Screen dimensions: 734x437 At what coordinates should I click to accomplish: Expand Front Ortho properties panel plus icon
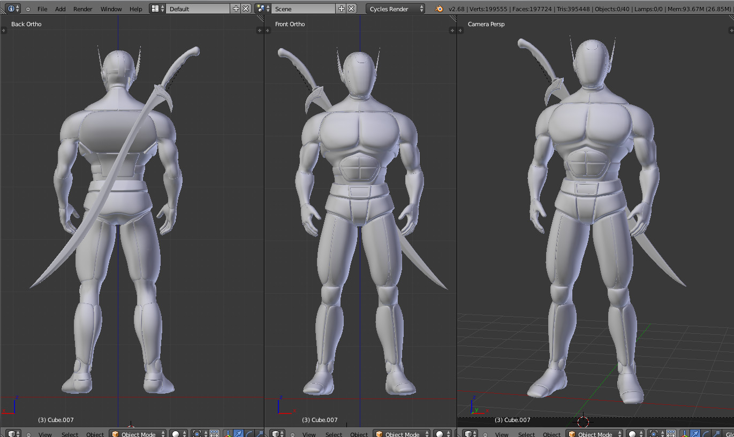point(452,30)
